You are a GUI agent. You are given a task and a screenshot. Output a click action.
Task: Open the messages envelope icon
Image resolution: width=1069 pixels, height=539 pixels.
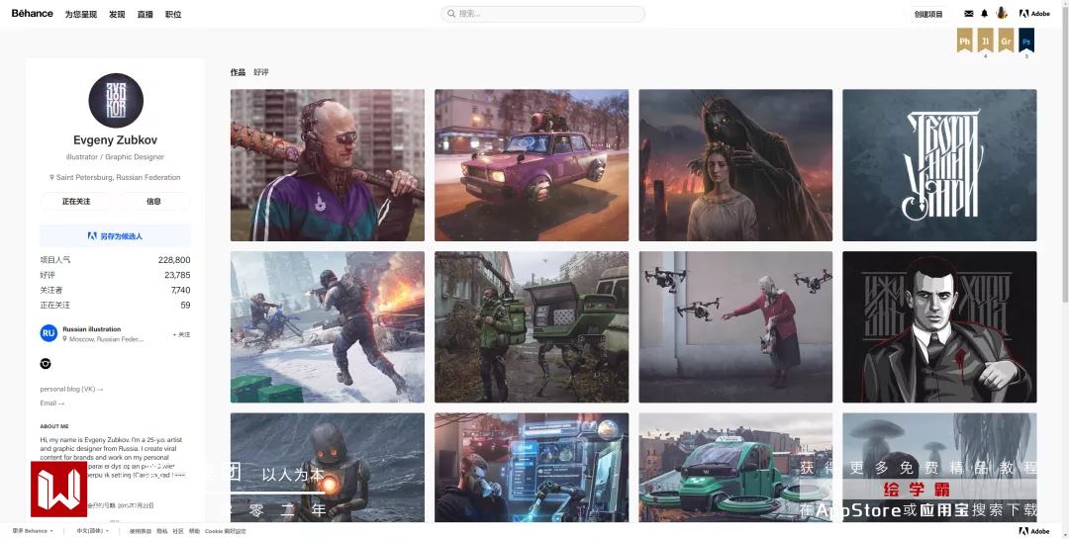point(969,14)
